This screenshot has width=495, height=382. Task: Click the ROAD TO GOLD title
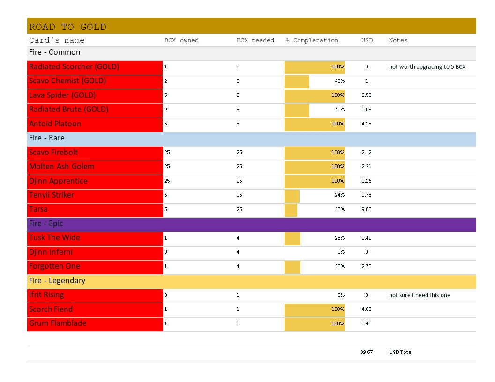click(x=67, y=27)
